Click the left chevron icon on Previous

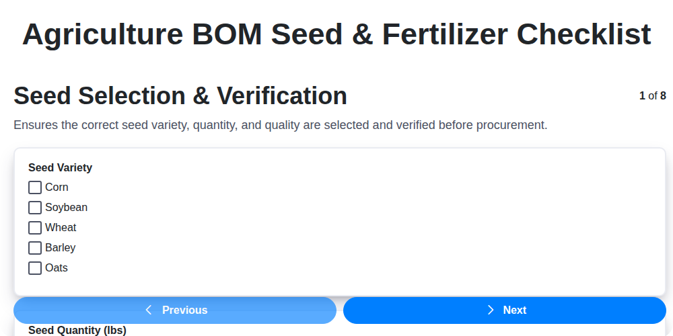pyautogui.click(x=149, y=310)
